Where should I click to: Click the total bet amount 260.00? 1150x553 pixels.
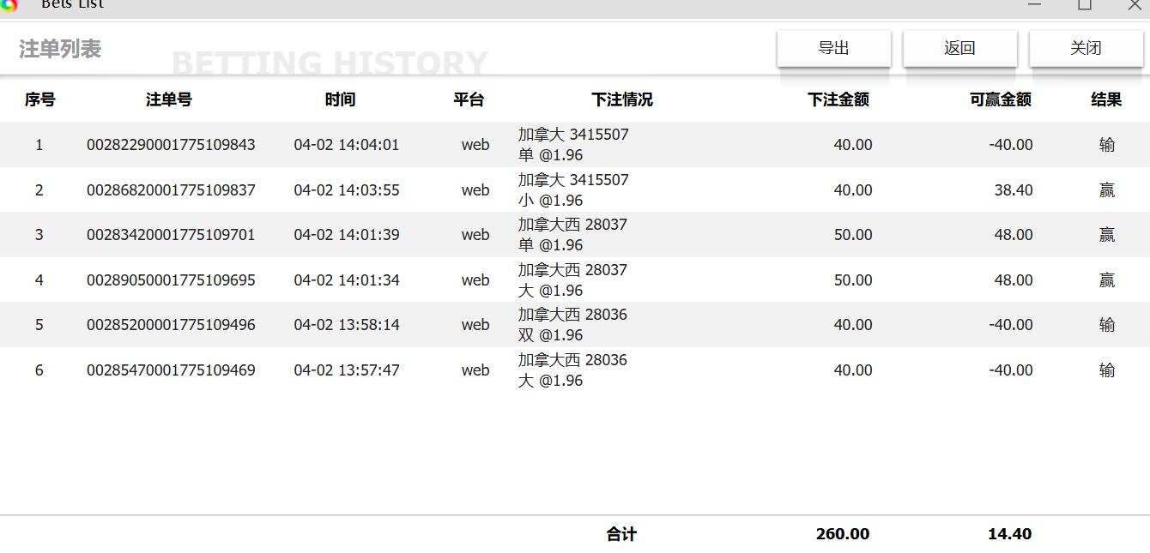[842, 533]
